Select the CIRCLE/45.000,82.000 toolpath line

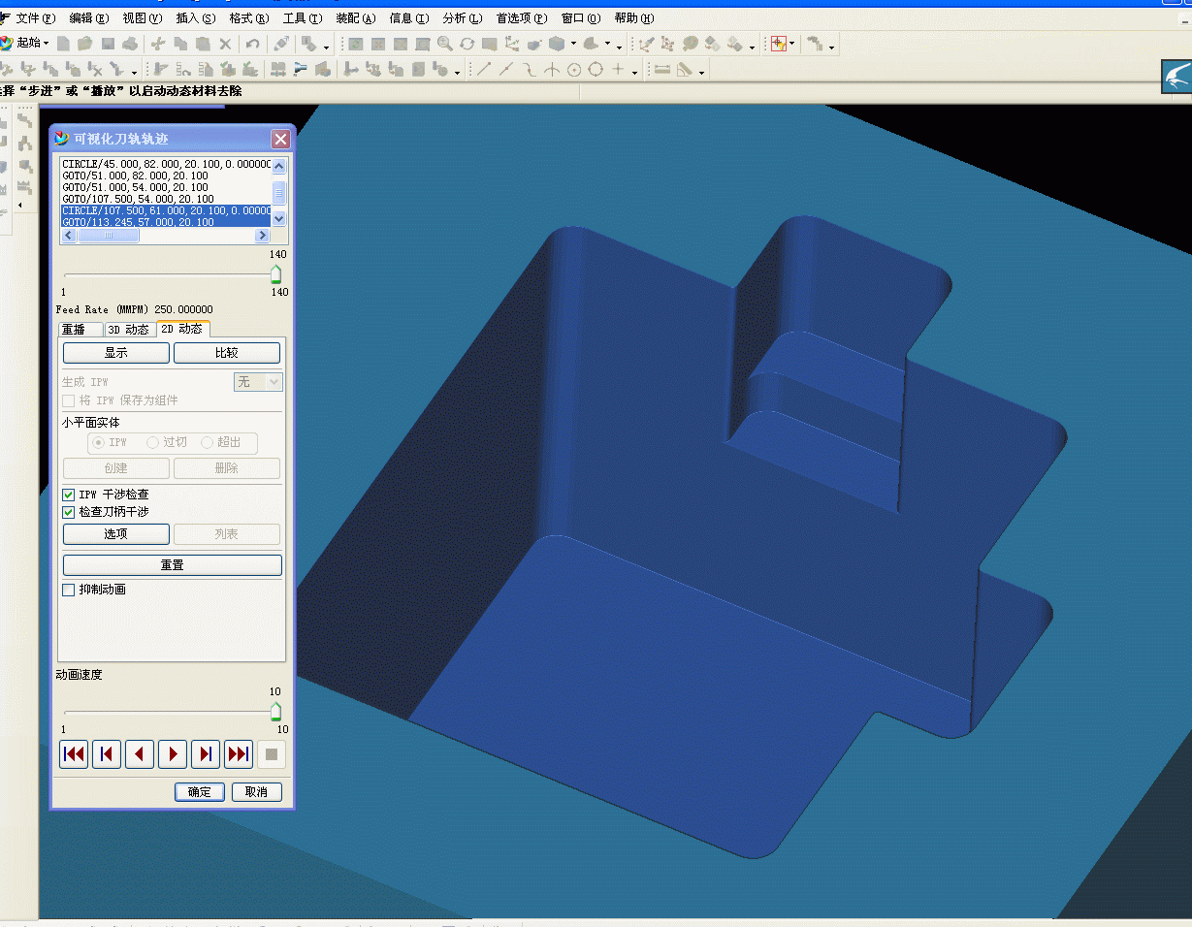tap(166, 165)
